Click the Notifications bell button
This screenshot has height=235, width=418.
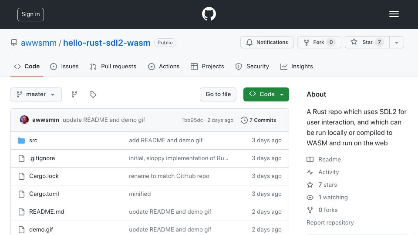(x=267, y=42)
